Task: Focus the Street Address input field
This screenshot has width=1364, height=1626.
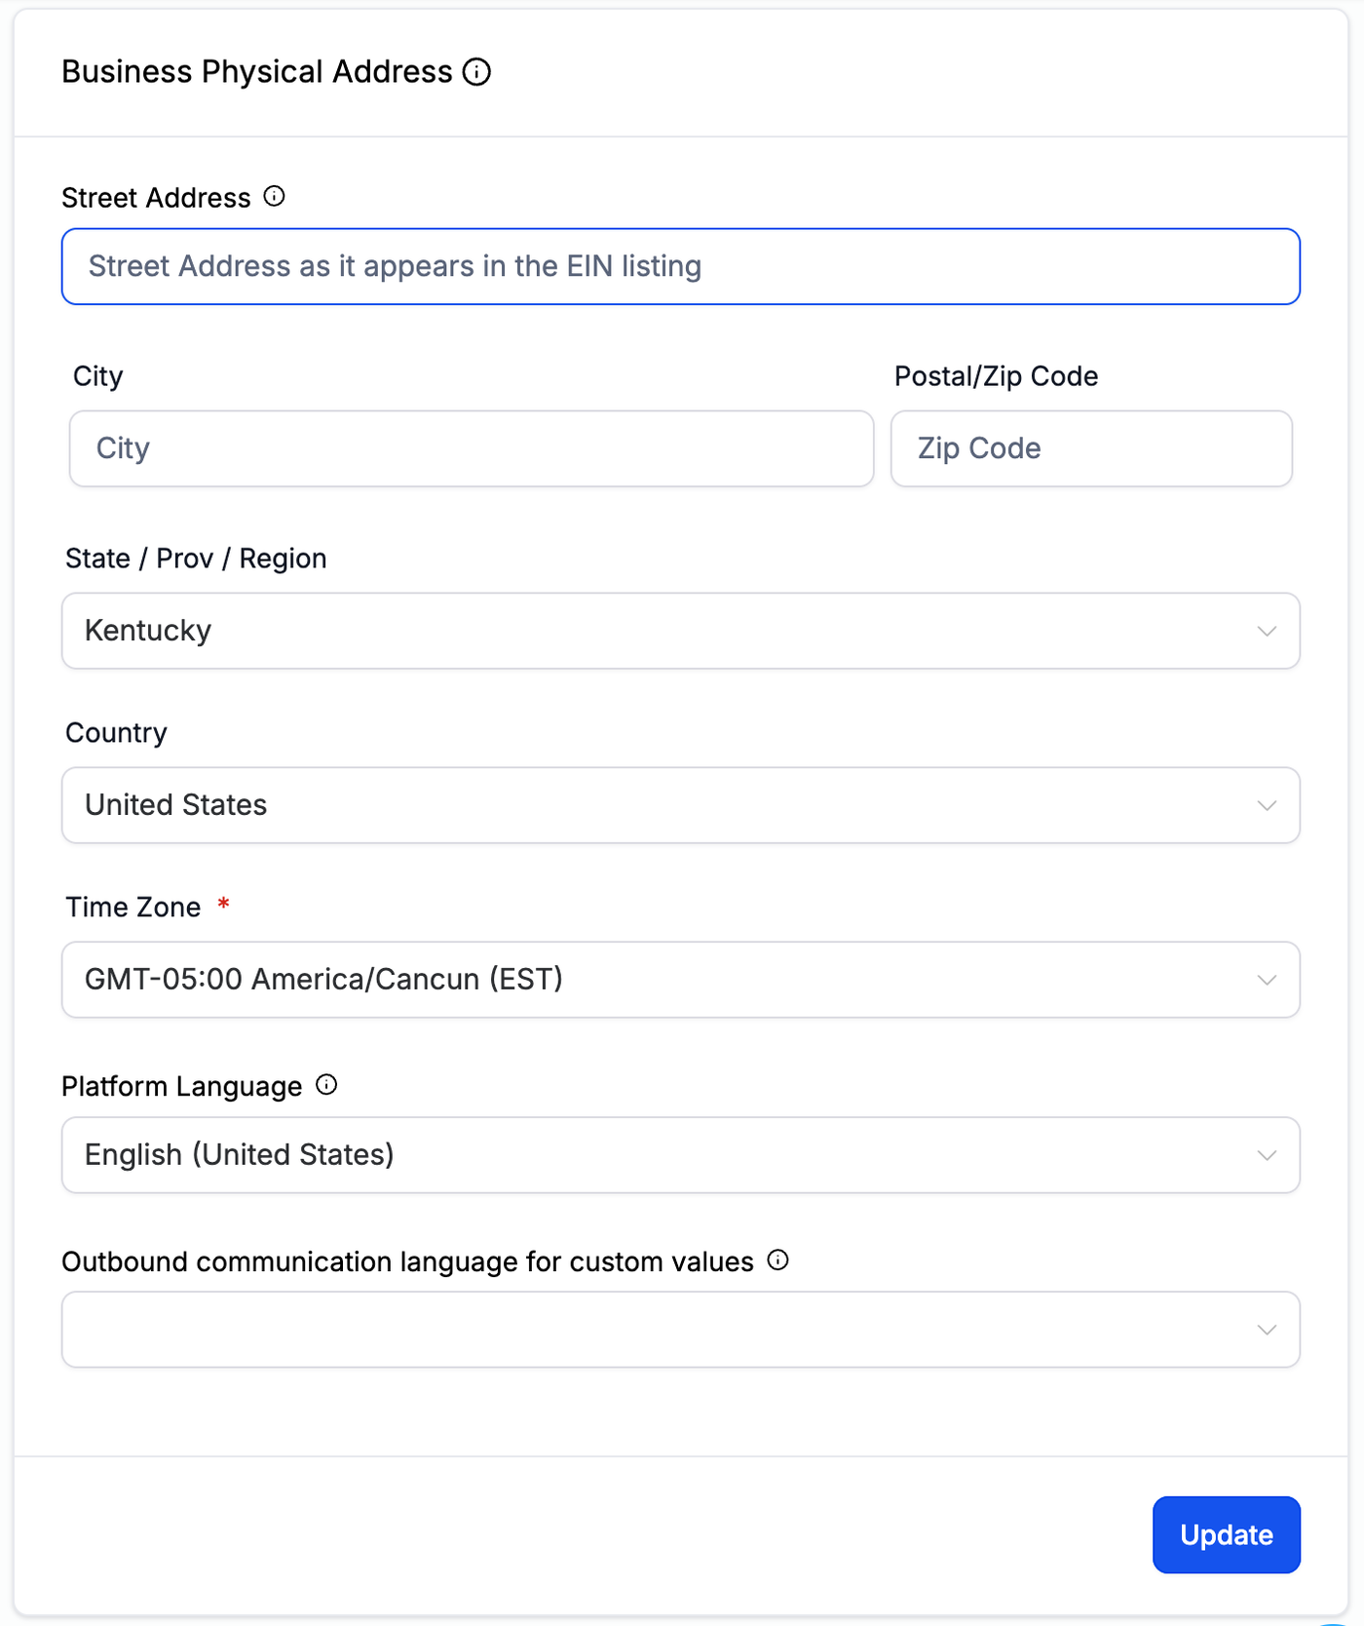Action: coord(680,267)
